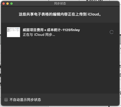Click the word iCloud in the header message
This screenshot has width=121, height=107.
click(x=93, y=14)
